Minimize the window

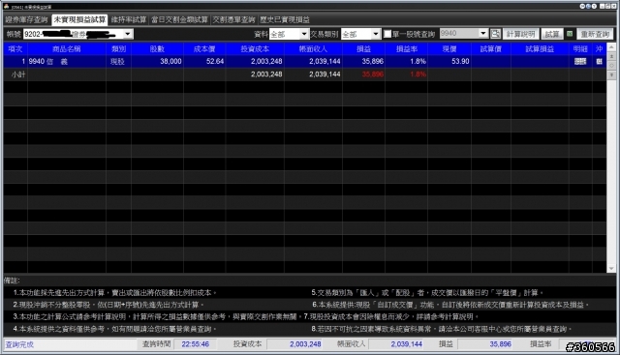[602, 7]
